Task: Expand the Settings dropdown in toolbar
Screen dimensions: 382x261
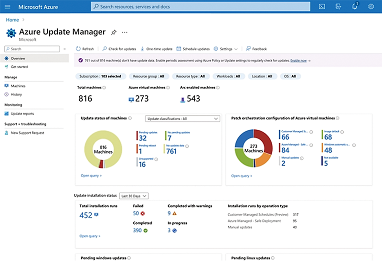Action: 225,49
